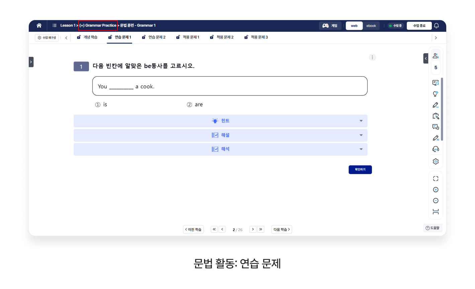Open the 개념 학습 tab

[87, 37]
